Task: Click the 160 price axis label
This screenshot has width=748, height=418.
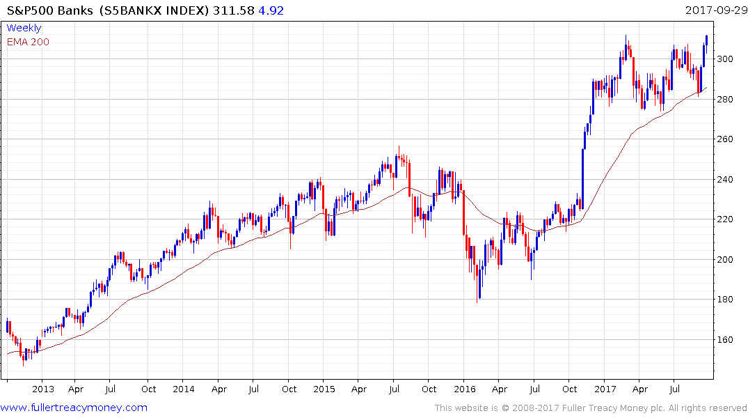Action: 725,340
